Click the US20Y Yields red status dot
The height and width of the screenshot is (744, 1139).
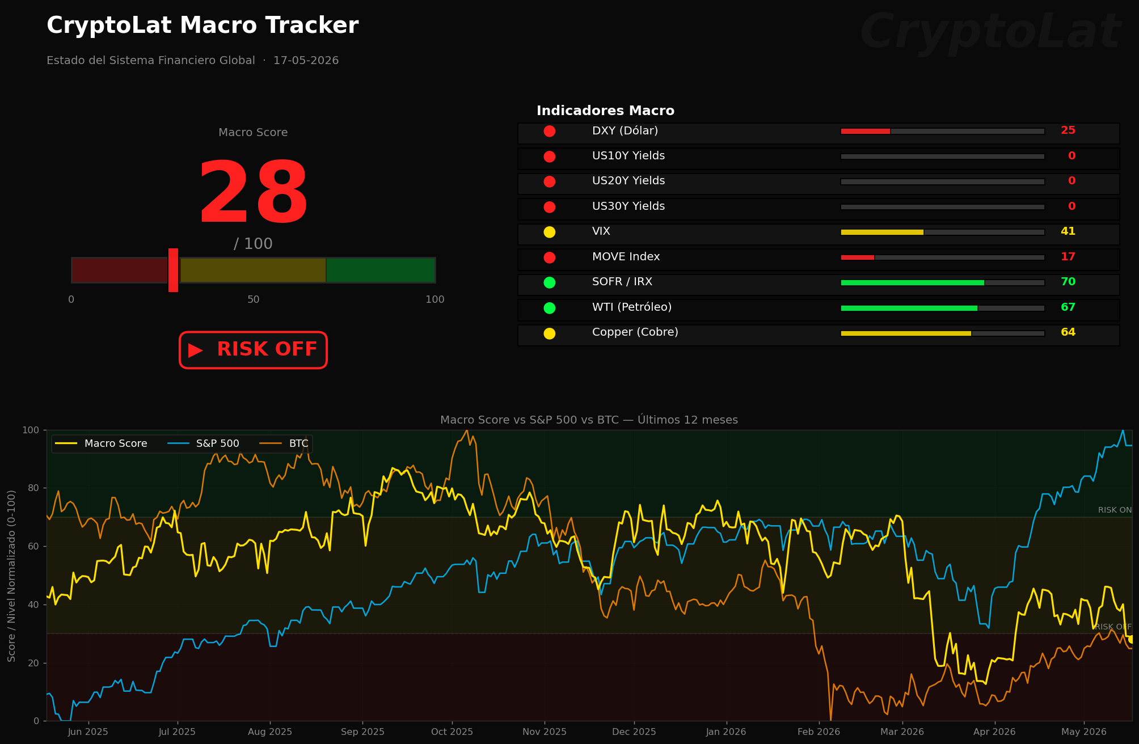pos(549,181)
